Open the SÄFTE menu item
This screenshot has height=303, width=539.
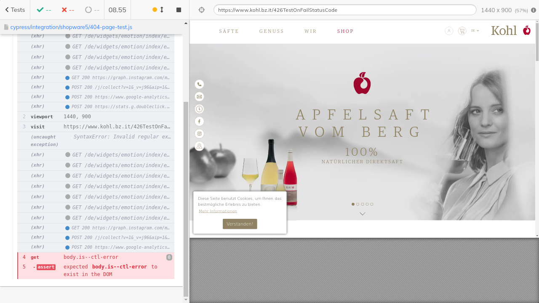coord(229,31)
